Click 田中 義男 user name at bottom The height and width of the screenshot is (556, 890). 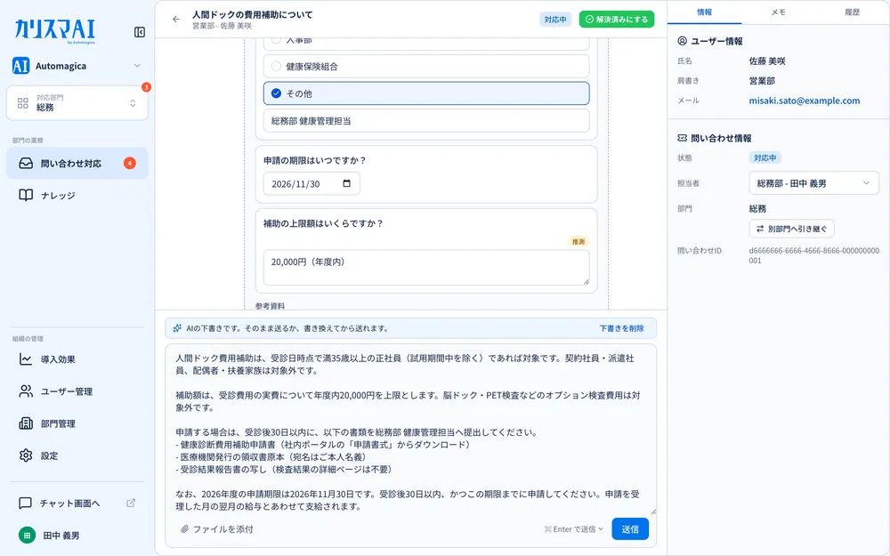(x=61, y=536)
